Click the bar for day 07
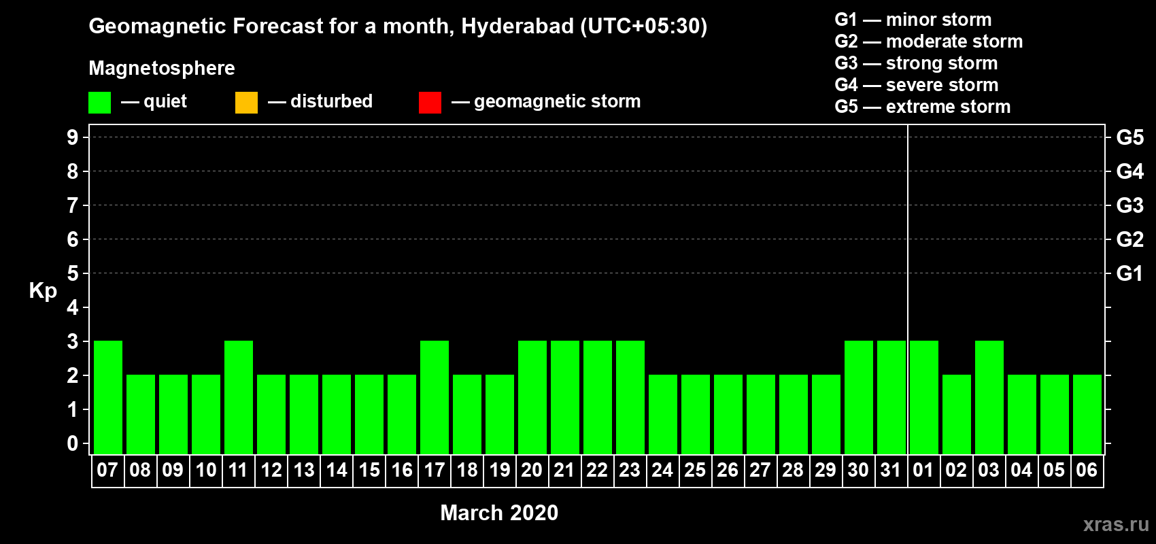The height and width of the screenshot is (544, 1156). tap(108, 397)
